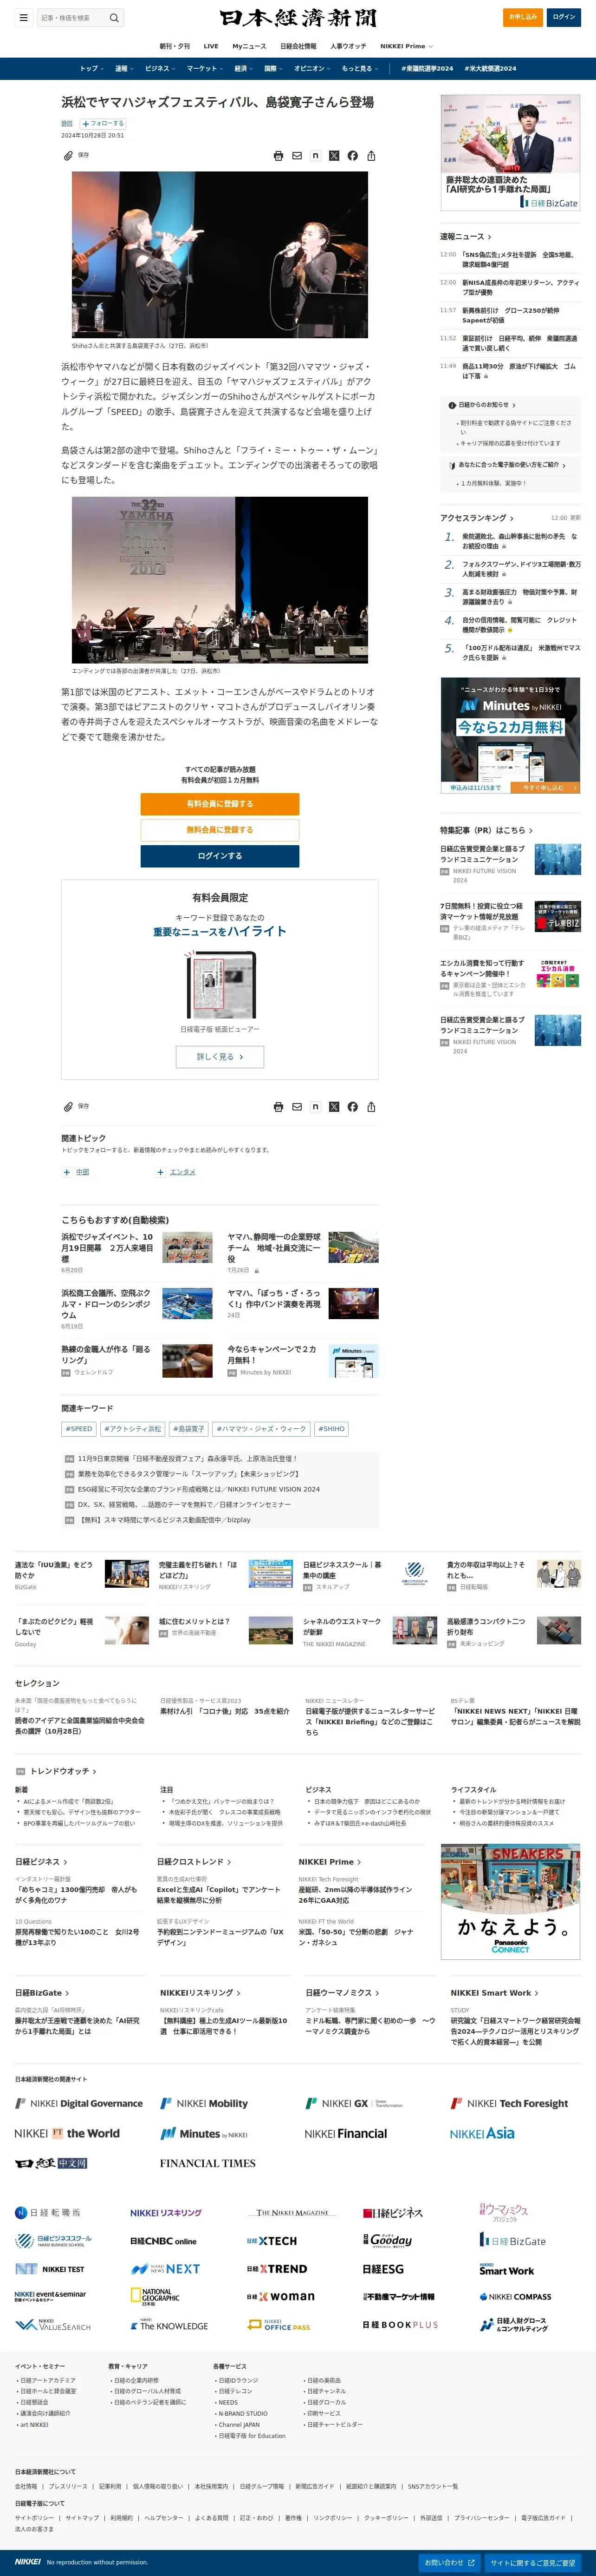596x2576 pixels.
Task: Click the 詳しく見る button
Action: (220, 1057)
